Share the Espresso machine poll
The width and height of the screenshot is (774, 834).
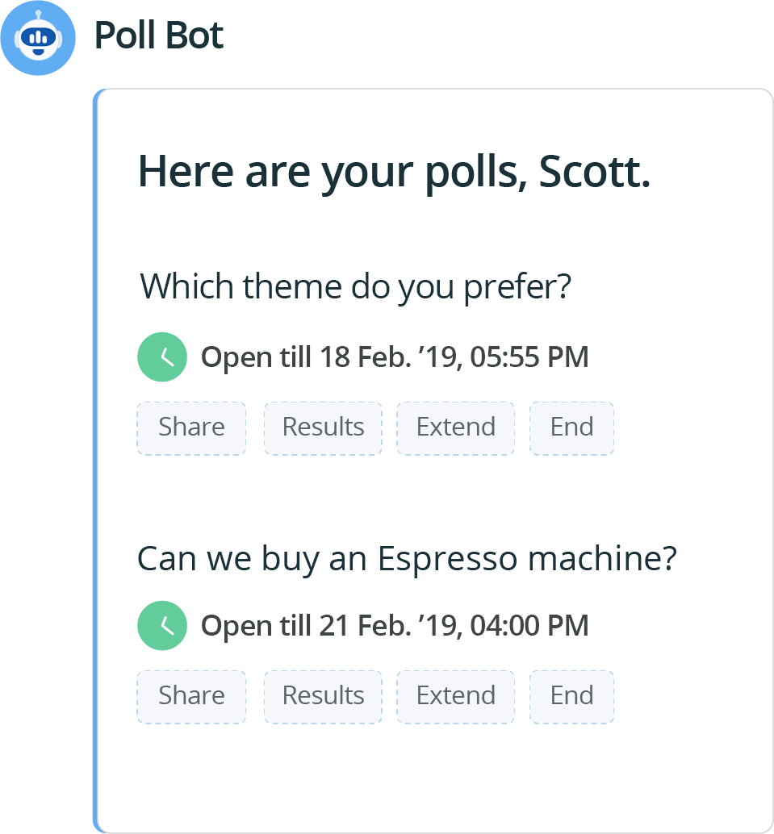(191, 696)
